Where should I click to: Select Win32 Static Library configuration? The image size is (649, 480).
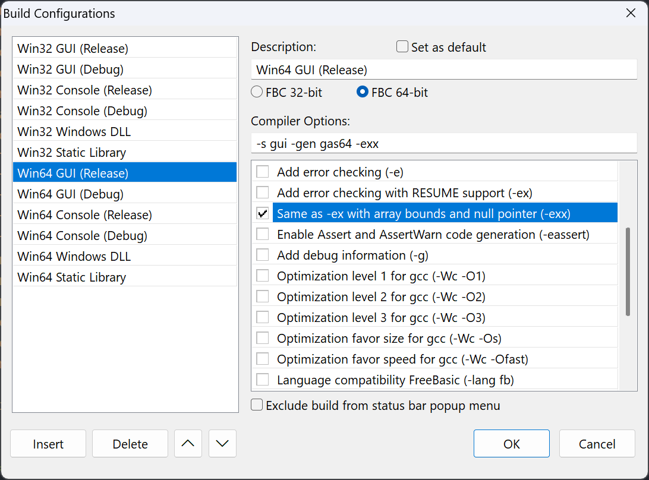125,152
